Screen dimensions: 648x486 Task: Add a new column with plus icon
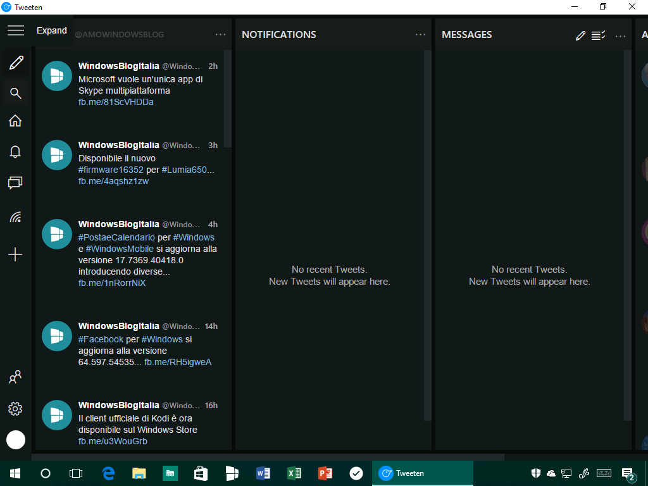tap(15, 254)
